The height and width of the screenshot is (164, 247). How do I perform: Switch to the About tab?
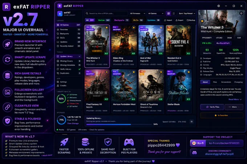click(x=205, y=82)
